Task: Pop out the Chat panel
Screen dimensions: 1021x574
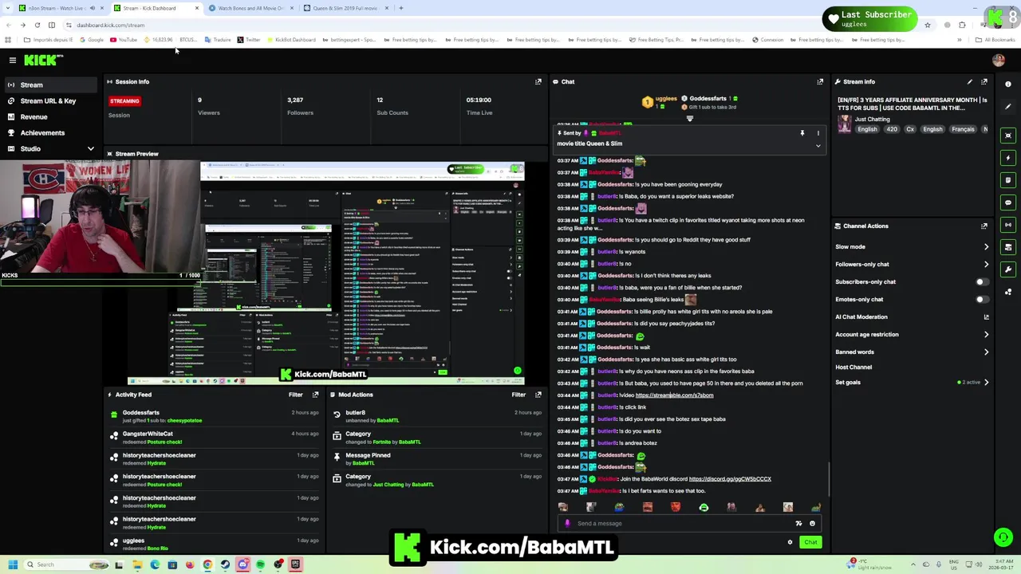Action: 820,81
